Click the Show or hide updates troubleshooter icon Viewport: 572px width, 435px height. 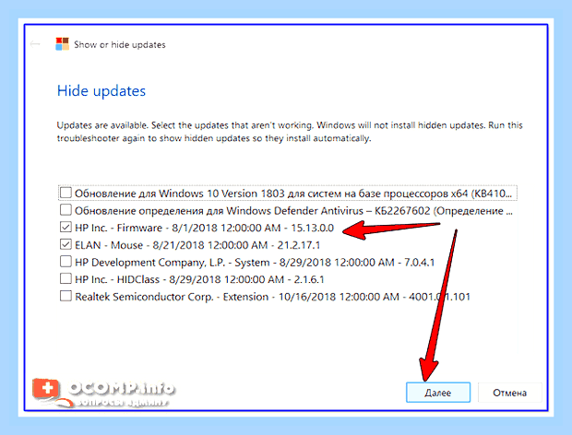[62, 43]
